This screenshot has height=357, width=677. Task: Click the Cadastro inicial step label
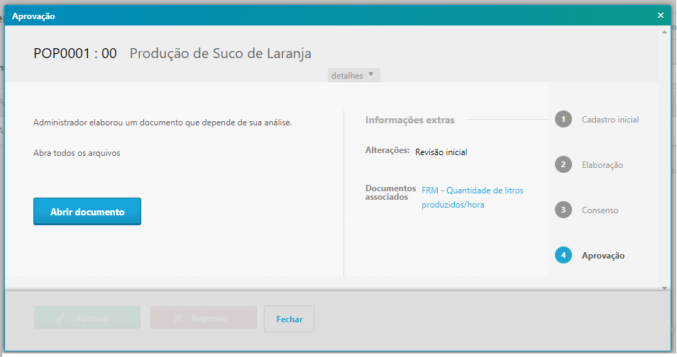[x=610, y=120]
